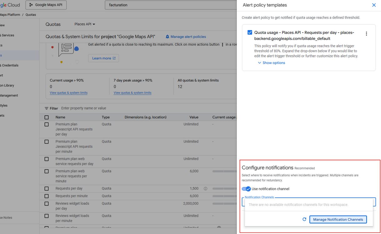Viewport: 381px width, 234px height.
Task: Sort table by Type column header
Action: click(x=106, y=117)
